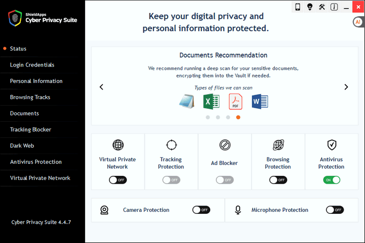Click 'Types of files we can scan' text
Viewport: 365px width, 243px height.
224,88
